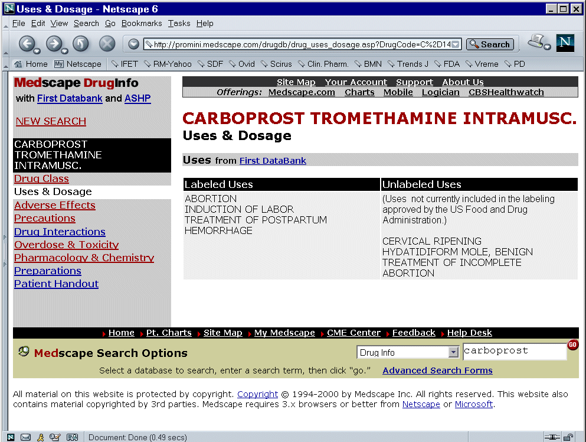
Task: Open the Scirus bookmark
Action: click(x=277, y=64)
